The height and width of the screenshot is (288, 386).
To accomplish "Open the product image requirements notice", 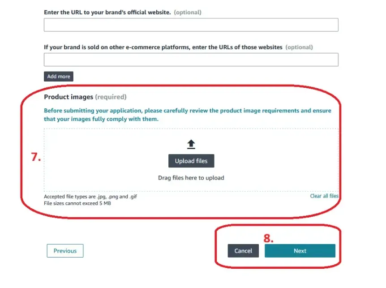I will (x=187, y=115).
